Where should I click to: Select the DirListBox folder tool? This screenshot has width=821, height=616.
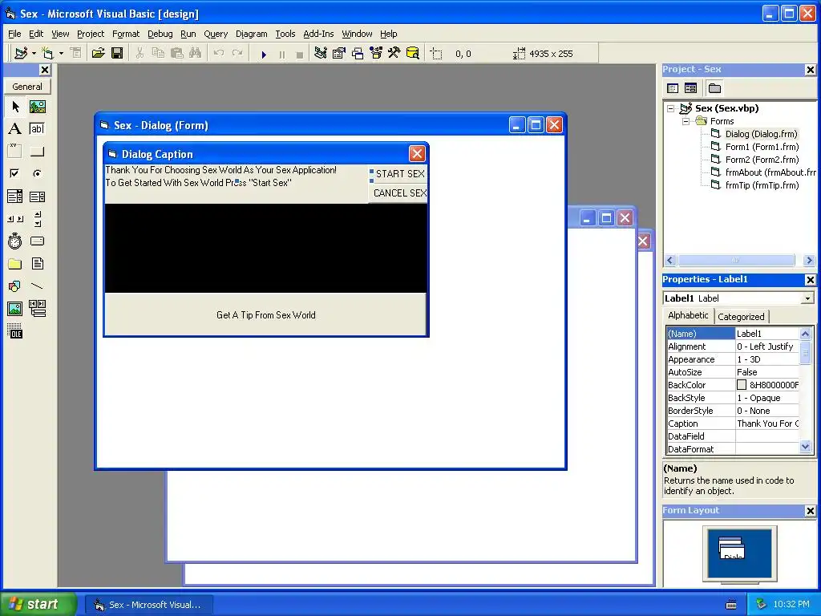pyautogui.click(x=15, y=263)
